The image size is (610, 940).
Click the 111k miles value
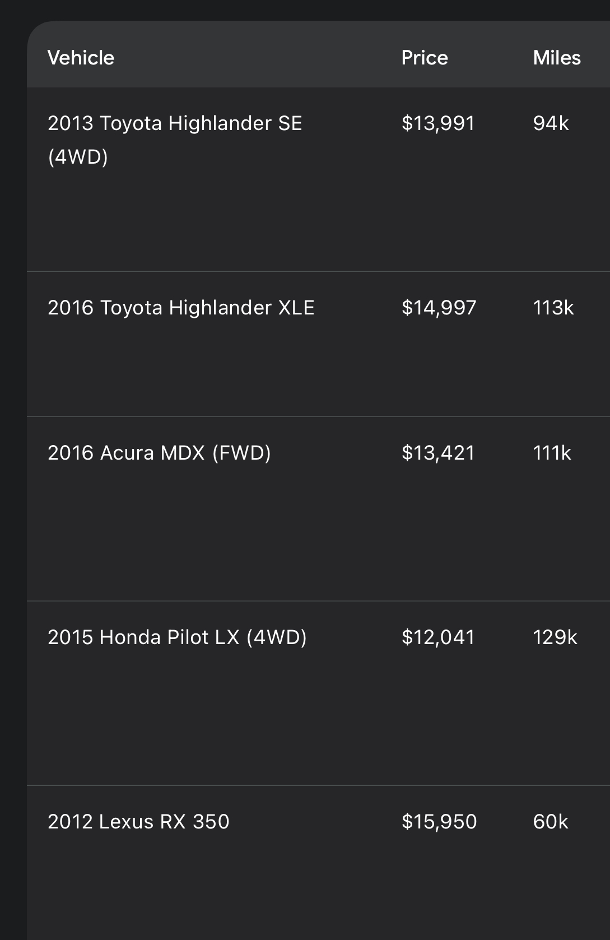(x=552, y=453)
